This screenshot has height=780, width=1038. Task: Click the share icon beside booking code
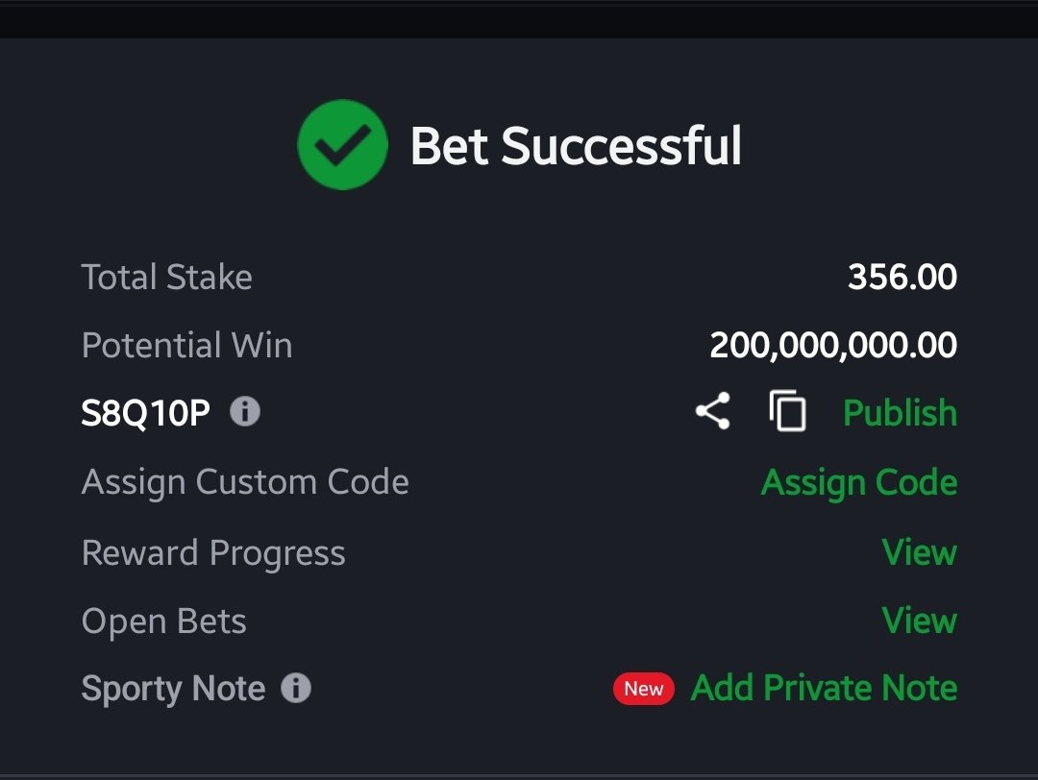pyautogui.click(x=713, y=411)
